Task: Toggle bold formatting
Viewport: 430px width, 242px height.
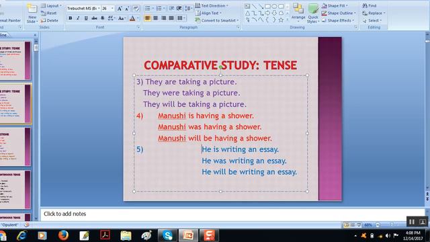Action: click(x=71, y=18)
